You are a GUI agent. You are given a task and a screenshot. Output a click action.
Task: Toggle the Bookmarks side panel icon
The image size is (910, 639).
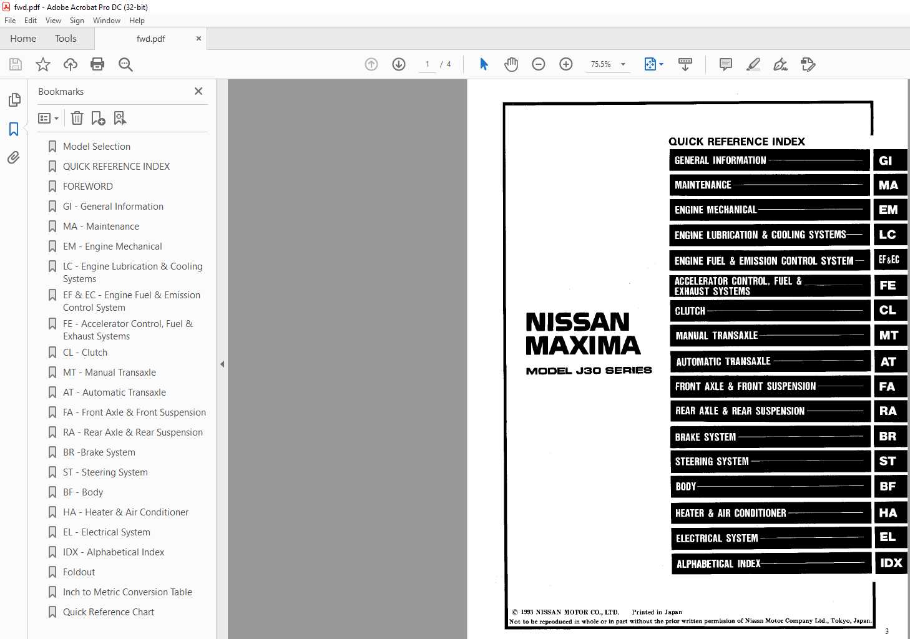[x=14, y=129]
